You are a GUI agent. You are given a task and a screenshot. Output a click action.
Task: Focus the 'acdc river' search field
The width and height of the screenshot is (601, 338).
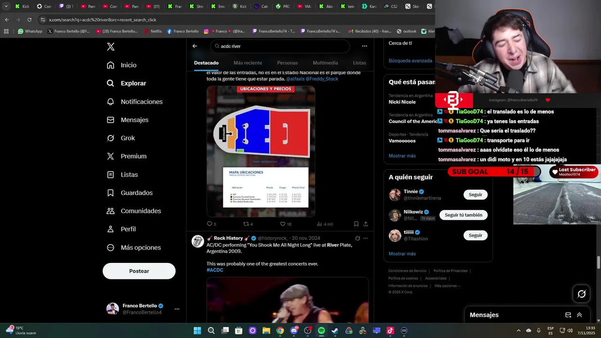pos(280,46)
